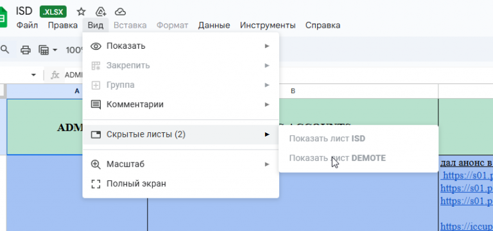493x231 pixels.
Task: Print the spreadsheet via printer icon
Action: (26, 50)
